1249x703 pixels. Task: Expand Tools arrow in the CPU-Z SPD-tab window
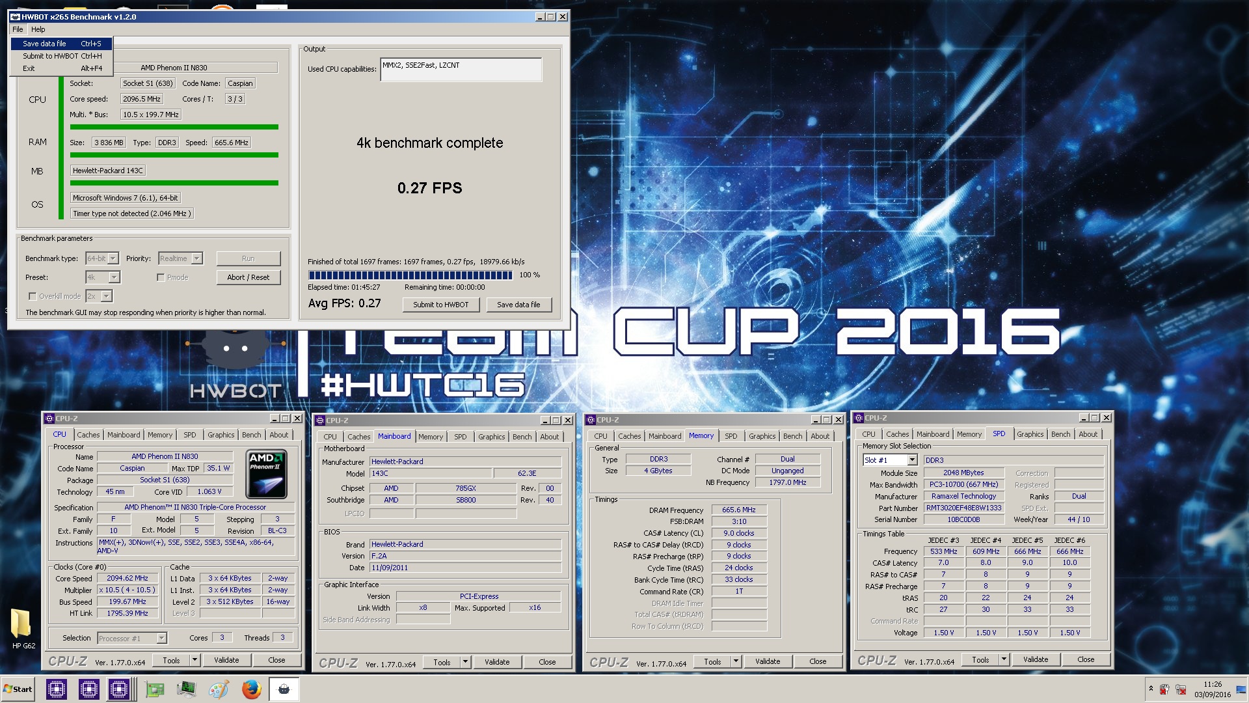[1004, 659]
